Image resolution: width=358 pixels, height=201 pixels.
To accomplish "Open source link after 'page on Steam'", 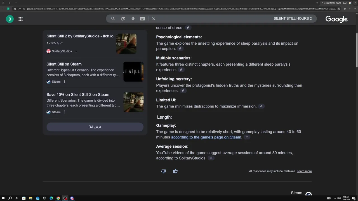I will tap(247, 137).
